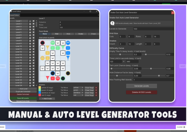Click Delete All 500 Levels button

click(141, 92)
